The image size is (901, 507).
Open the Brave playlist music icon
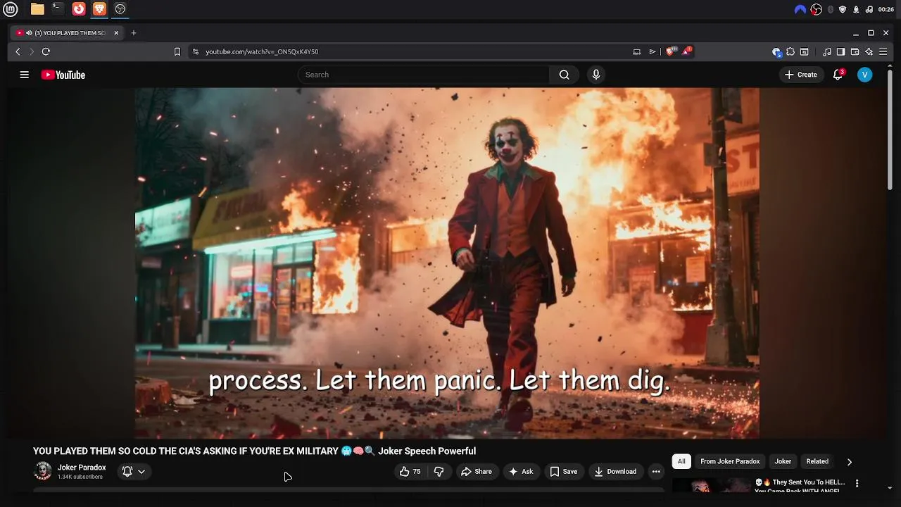coord(827,51)
